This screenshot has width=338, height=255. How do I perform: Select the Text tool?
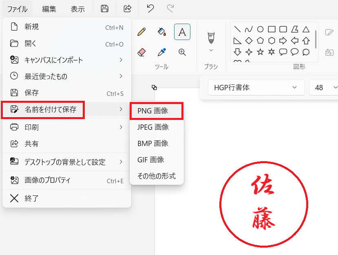(182, 32)
